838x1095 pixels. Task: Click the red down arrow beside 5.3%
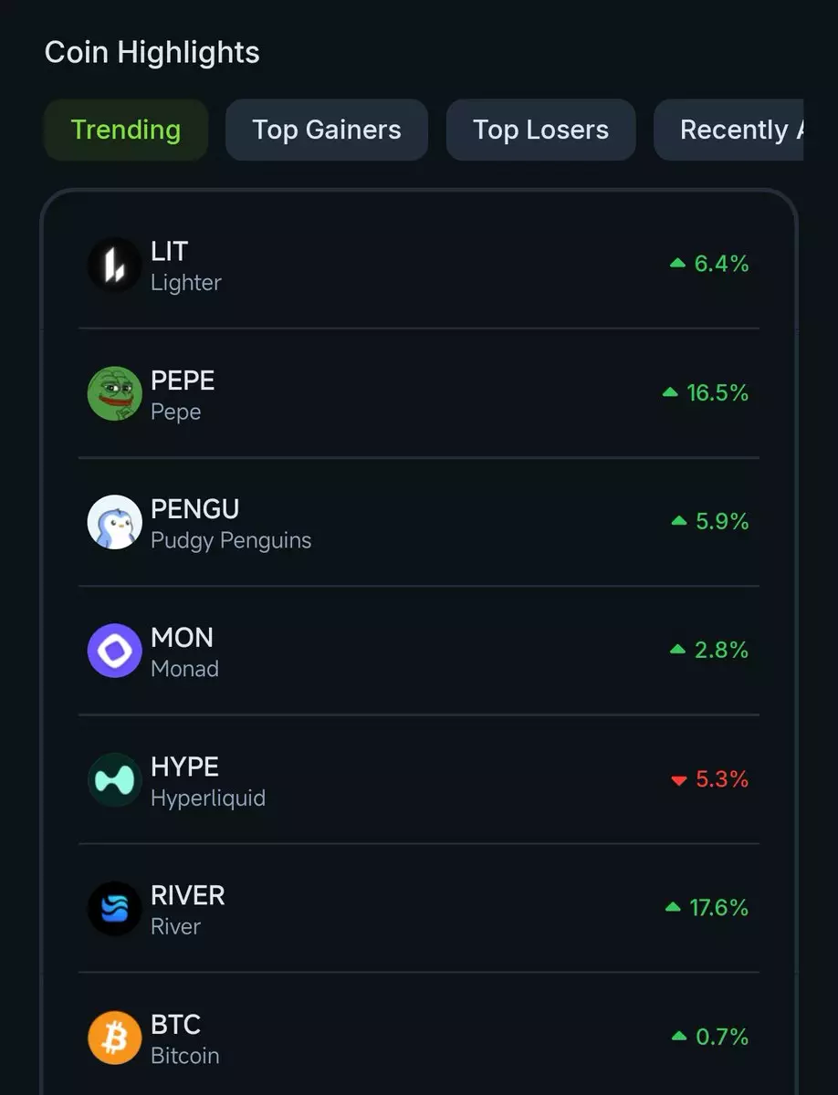pos(678,780)
